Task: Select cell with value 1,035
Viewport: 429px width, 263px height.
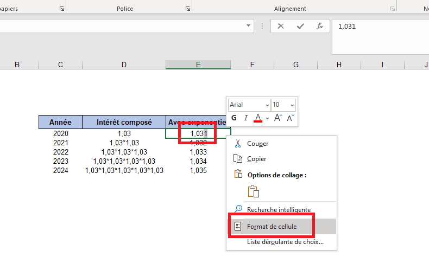Action: click(x=198, y=170)
